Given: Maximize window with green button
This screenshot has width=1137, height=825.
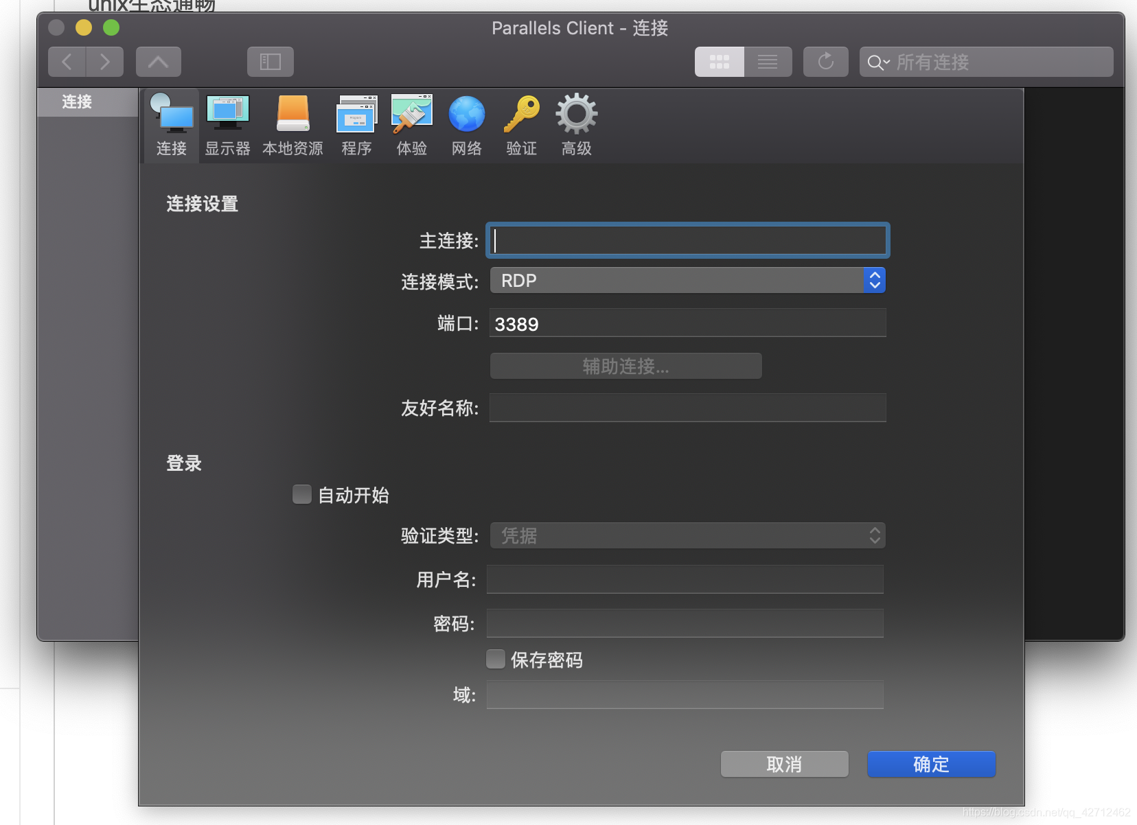Looking at the screenshot, I should click(111, 27).
